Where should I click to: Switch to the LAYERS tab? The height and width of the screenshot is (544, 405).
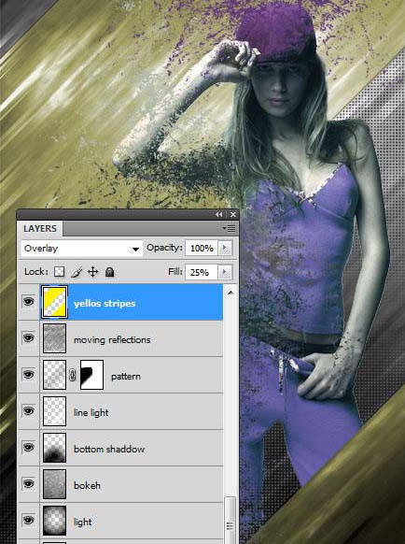[40, 229]
